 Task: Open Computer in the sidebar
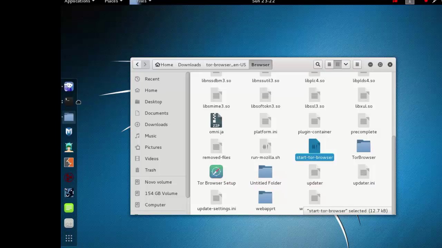[158, 205]
